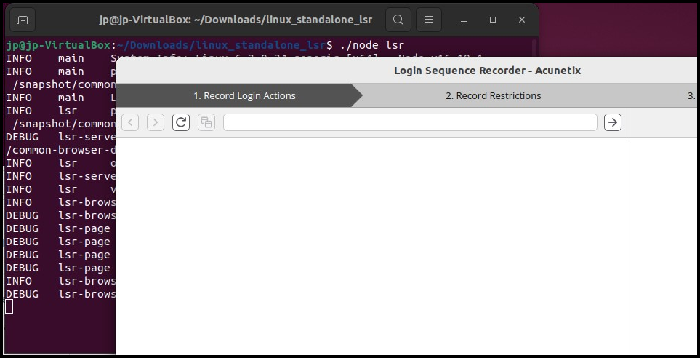Viewport: 700px width, 358px height.
Task: Click the windows icon next to reload button
Action: [x=206, y=122]
